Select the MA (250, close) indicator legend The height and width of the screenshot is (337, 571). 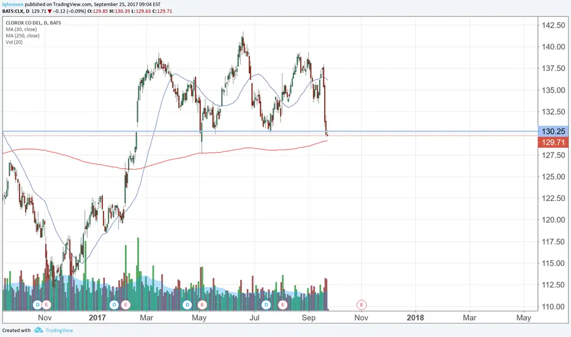23,36
